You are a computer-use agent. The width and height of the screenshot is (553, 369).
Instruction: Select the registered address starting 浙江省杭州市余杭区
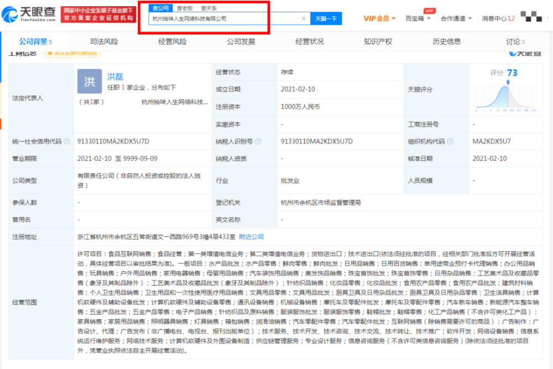tap(156, 237)
